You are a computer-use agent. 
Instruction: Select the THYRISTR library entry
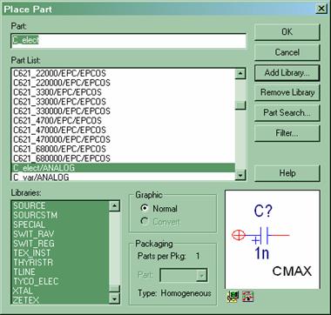(x=60, y=263)
